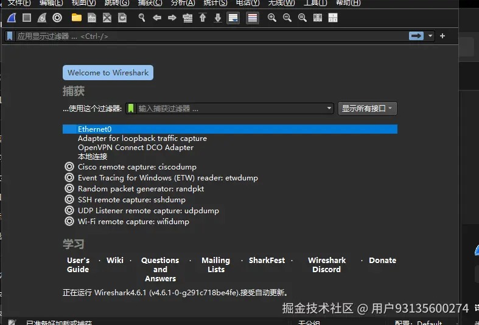Open the Mailing Lists link

tap(215, 265)
